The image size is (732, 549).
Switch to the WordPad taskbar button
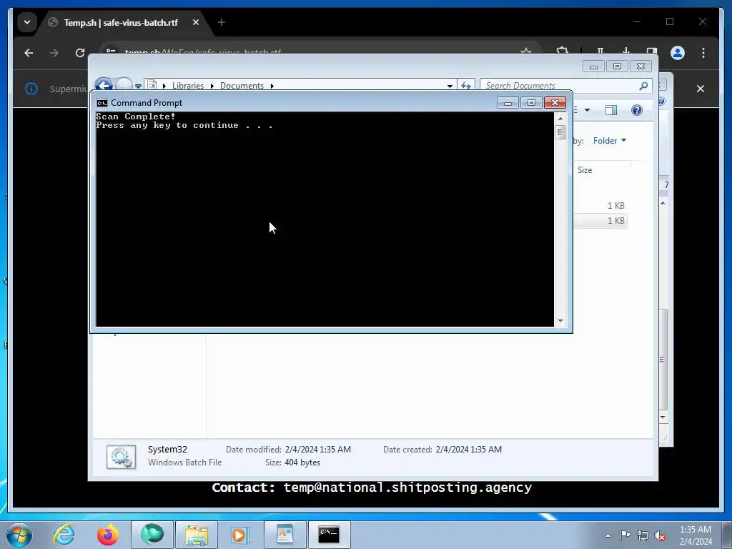point(285,534)
